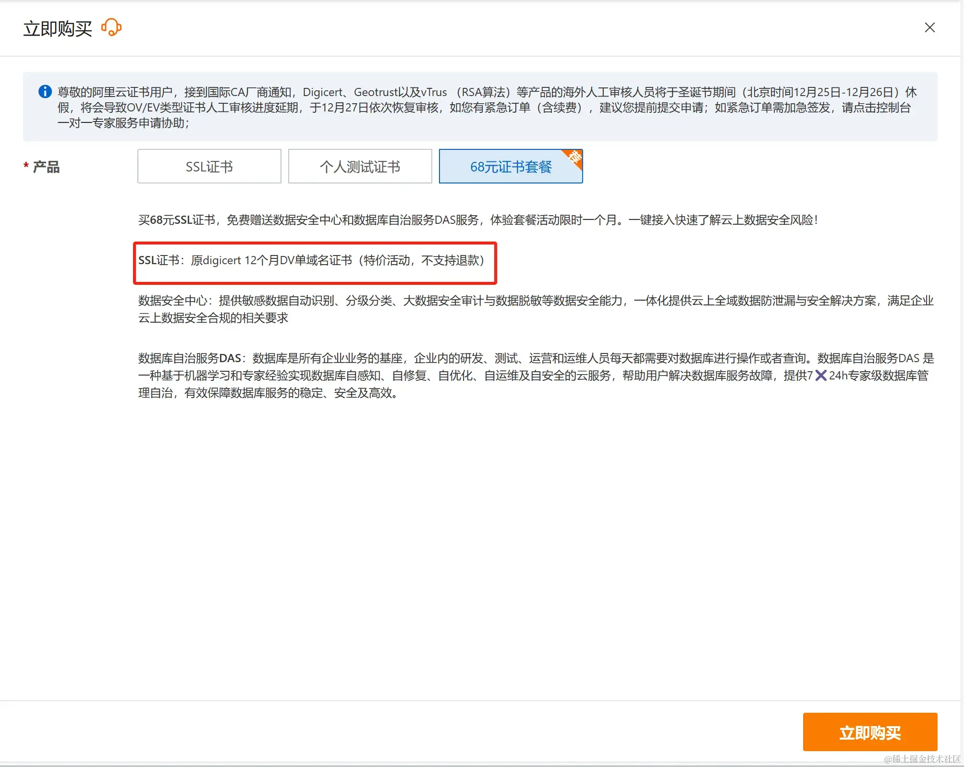This screenshot has width=964, height=767.
Task: Close the purchase dialog with X
Action: [929, 28]
